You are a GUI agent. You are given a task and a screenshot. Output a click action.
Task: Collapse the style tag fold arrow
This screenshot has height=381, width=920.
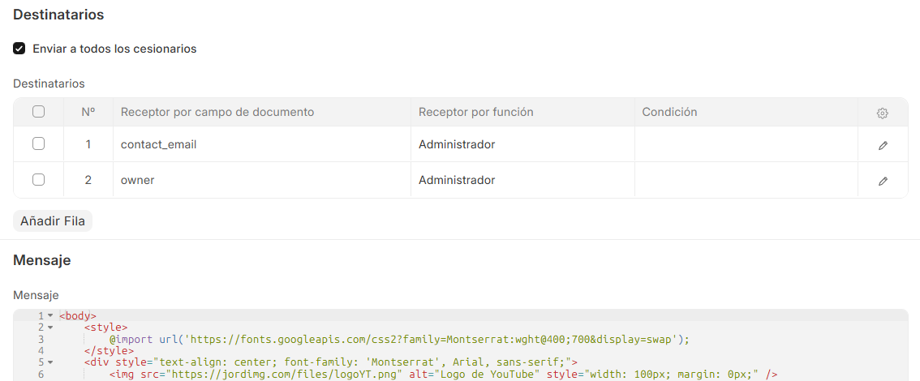(49, 327)
